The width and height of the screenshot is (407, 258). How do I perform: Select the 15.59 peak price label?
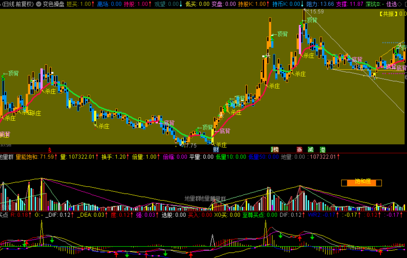point(317,12)
